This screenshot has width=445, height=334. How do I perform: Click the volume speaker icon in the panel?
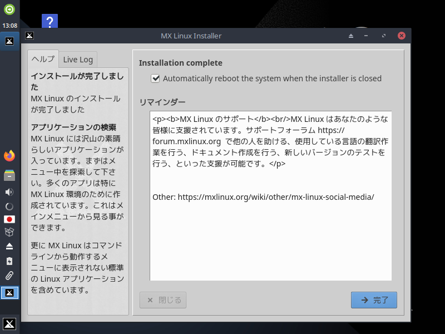click(x=9, y=192)
